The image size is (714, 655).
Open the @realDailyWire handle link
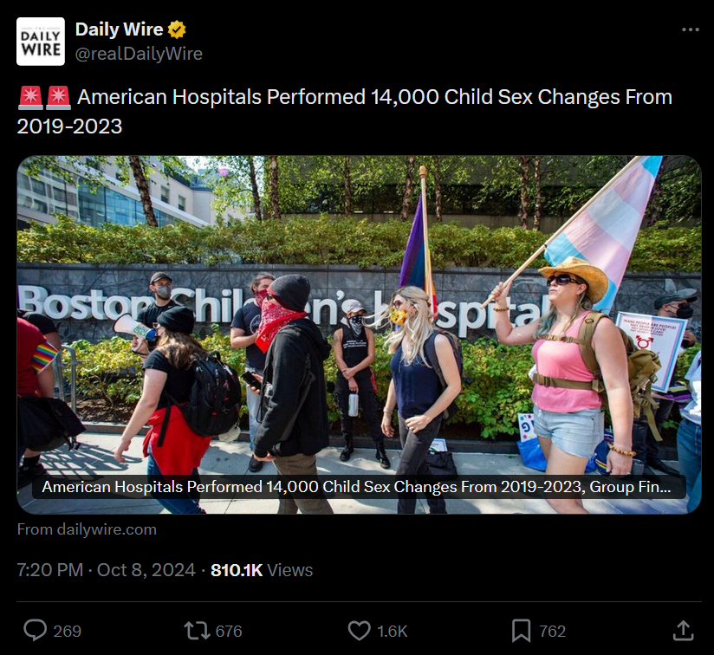(139, 54)
